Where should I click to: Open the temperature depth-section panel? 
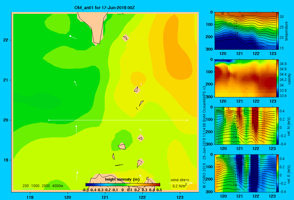[245, 31]
